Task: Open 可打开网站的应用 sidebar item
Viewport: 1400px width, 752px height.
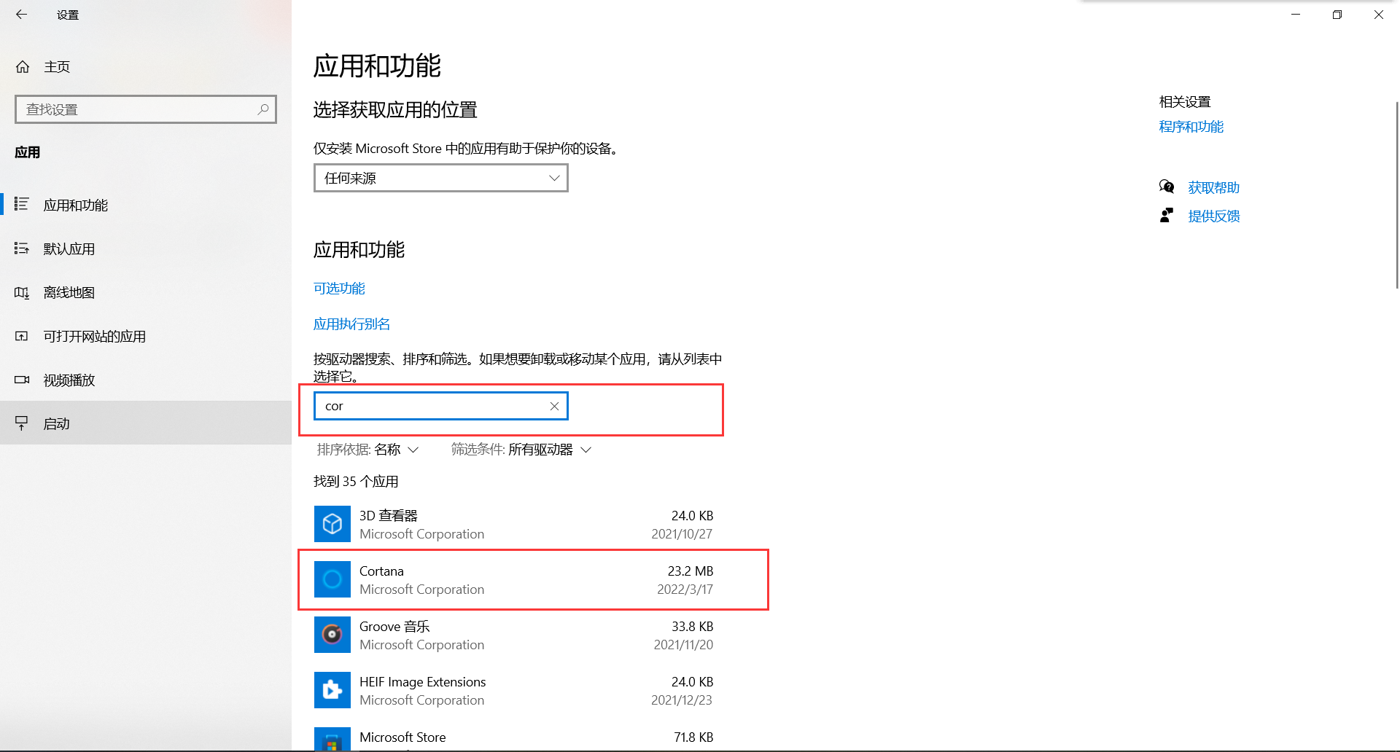Action: (146, 336)
